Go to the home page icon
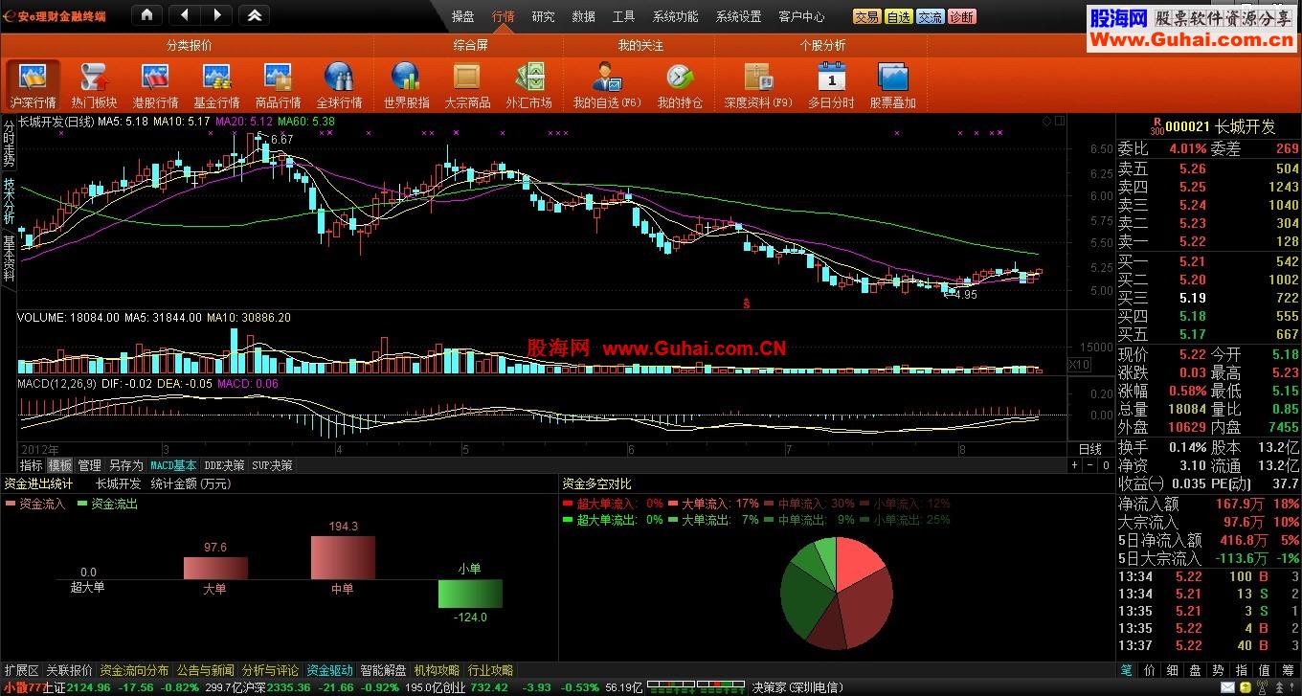1302x696 pixels. (x=146, y=15)
